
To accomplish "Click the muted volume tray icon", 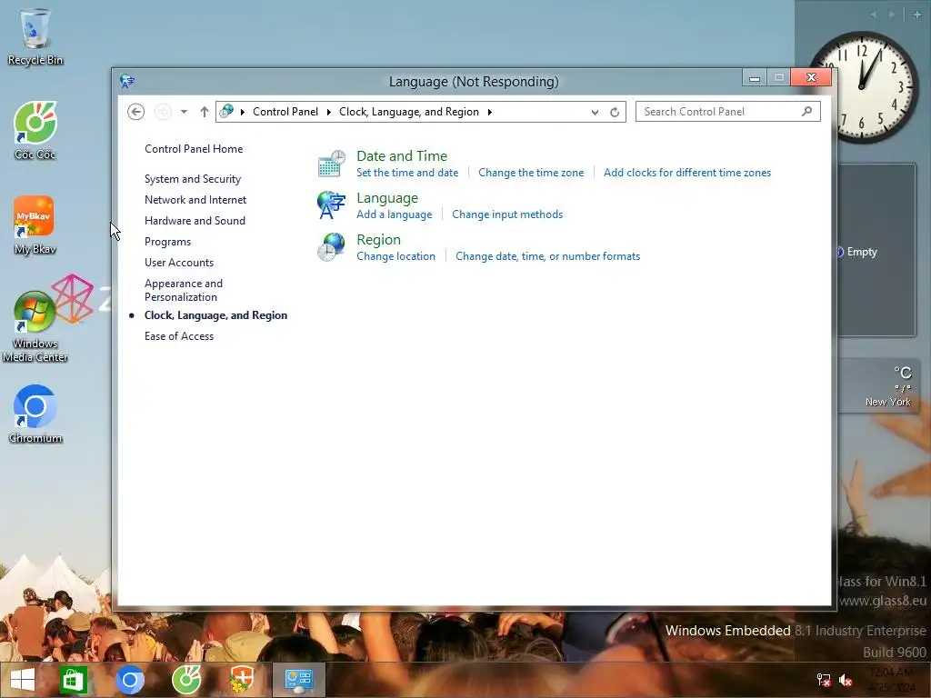I will click(846, 680).
